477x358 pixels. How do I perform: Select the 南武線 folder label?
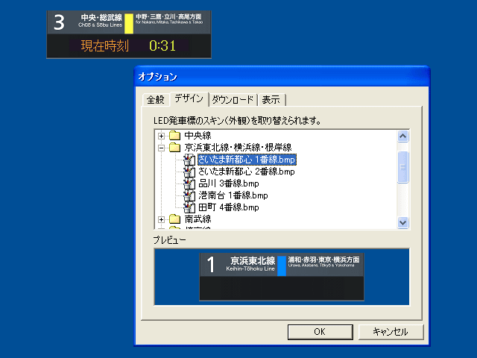[198, 219]
